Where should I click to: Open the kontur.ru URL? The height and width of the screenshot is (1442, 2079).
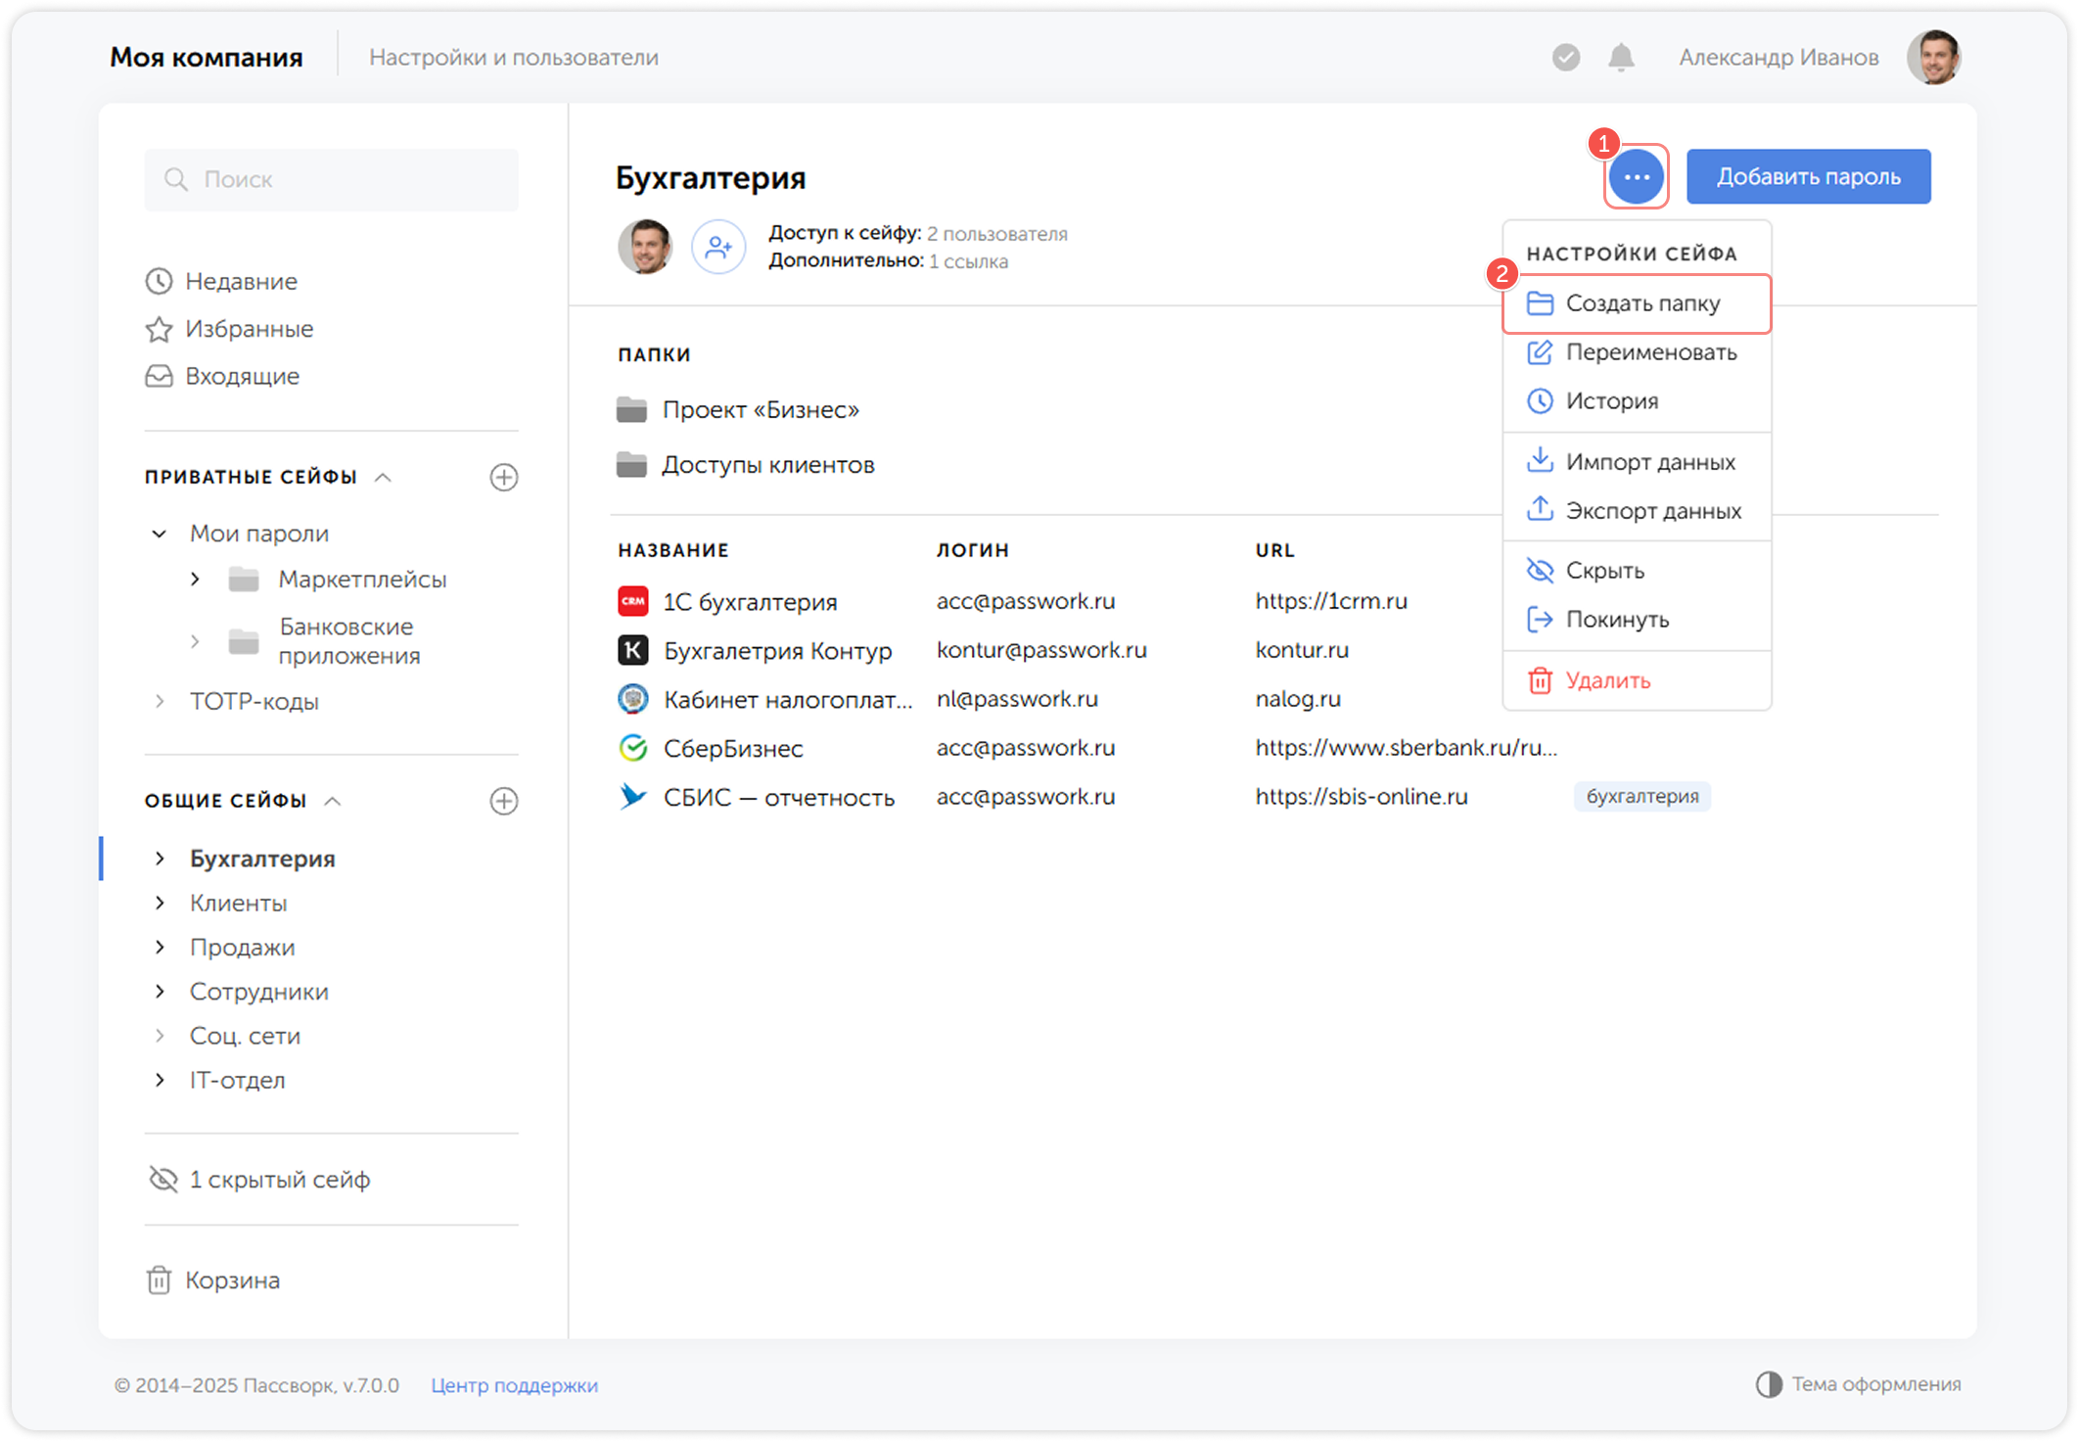coord(1302,650)
